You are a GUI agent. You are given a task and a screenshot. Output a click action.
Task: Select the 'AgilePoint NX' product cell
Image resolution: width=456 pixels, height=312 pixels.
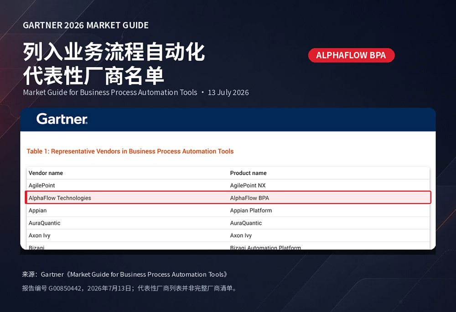248,186
